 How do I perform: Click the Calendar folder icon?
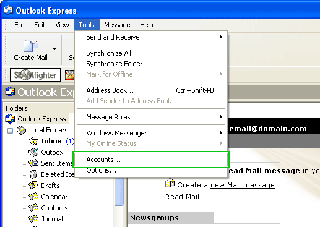[x=33, y=197]
